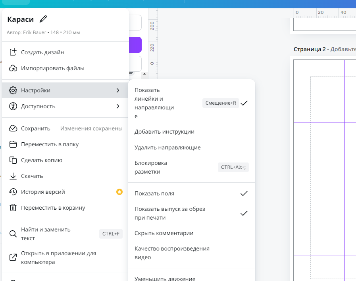Disable the Показать поля option
The width and height of the screenshot is (356, 281).
click(244, 193)
